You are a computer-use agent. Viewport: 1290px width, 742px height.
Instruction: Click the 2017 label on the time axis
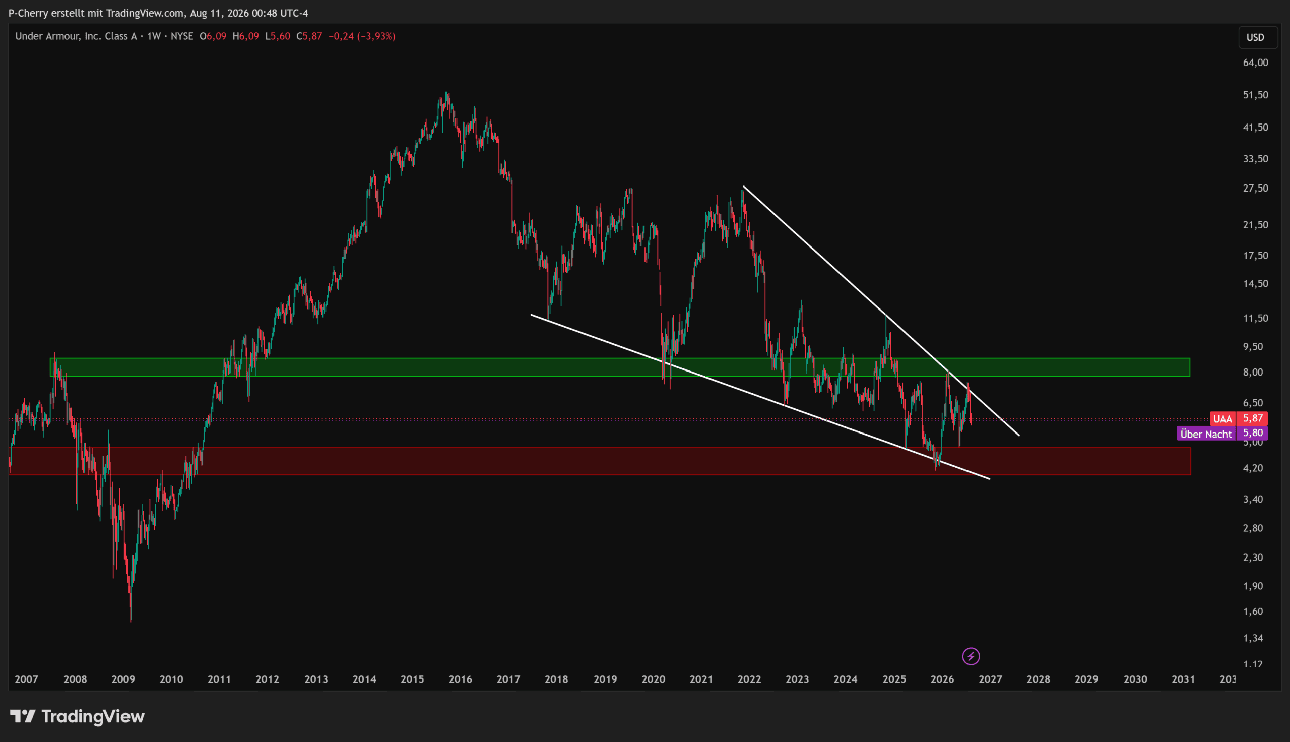pos(508,679)
